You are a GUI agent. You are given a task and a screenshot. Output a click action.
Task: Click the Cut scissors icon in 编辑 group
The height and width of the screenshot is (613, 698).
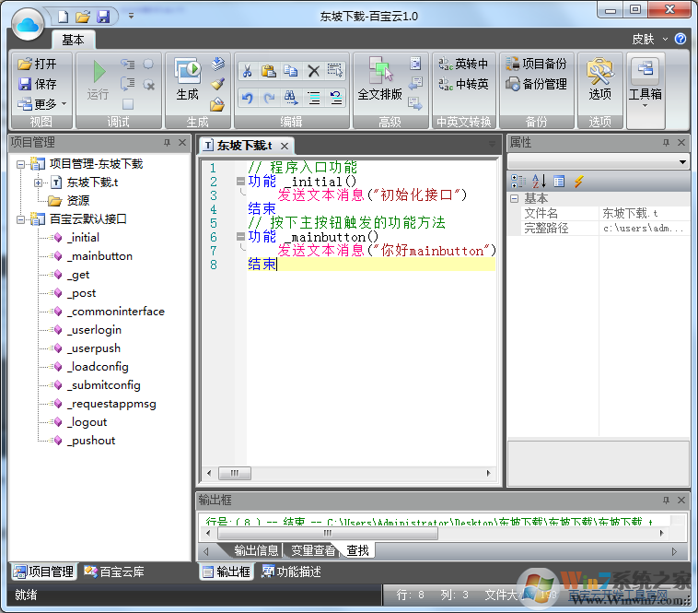(247, 71)
